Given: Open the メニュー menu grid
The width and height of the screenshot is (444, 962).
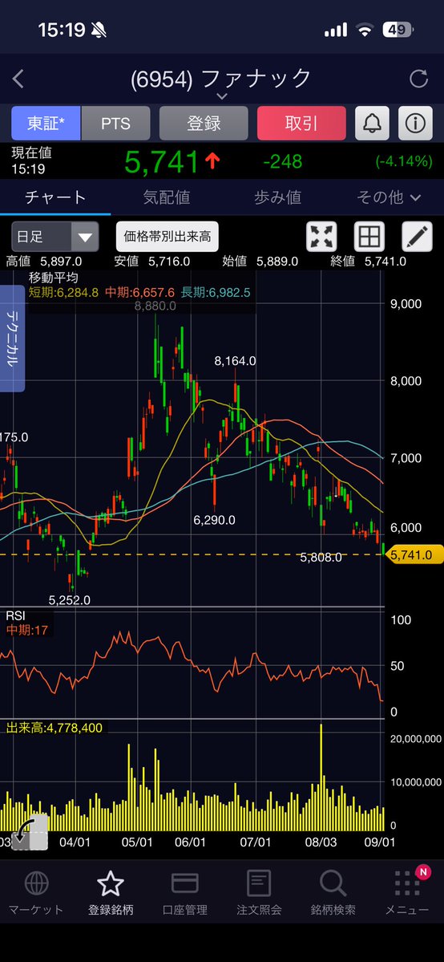Looking at the screenshot, I should pyautogui.click(x=407, y=893).
